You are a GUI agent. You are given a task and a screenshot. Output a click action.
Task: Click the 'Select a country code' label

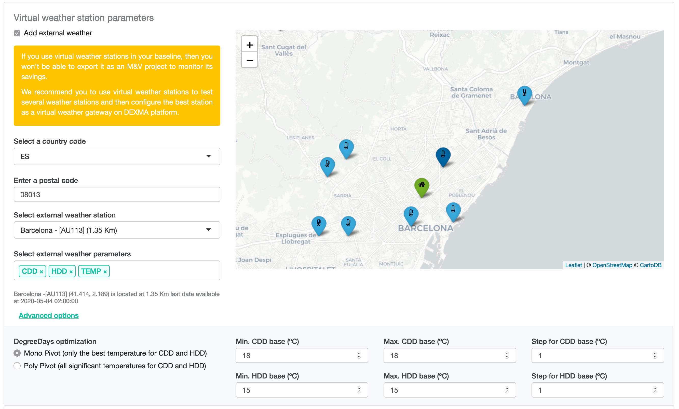click(x=50, y=141)
